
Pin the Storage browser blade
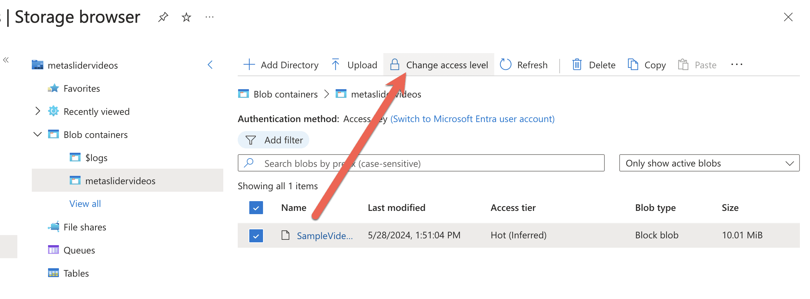(163, 17)
